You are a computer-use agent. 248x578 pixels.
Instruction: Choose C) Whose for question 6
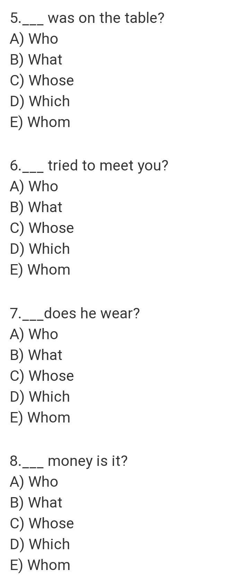[x=42, y=228]
